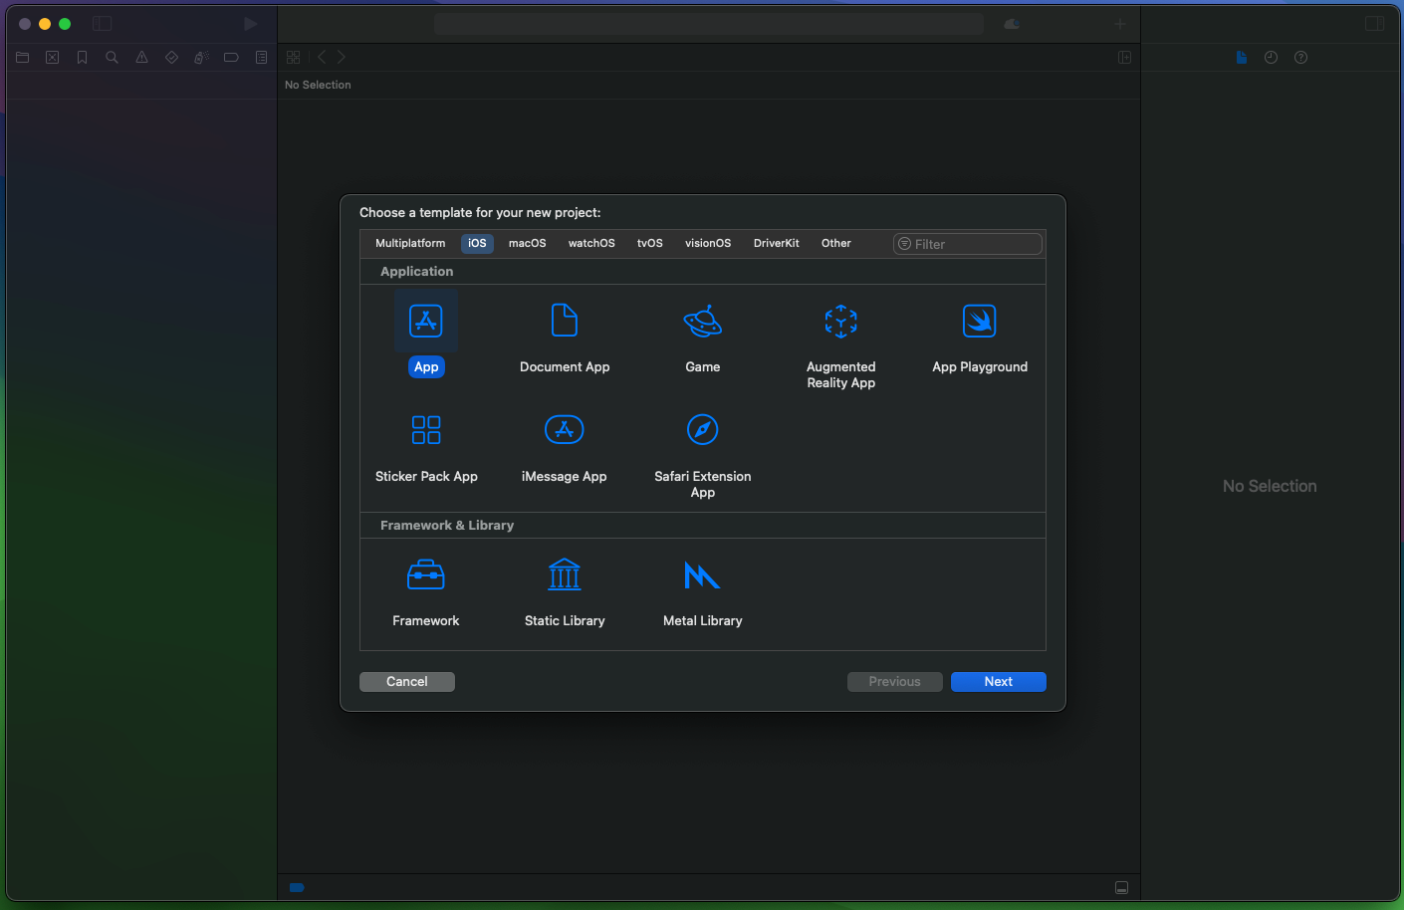This screenshot has width=1404, height=910.
Task: Open the Source Control navigator icon
Action: 53,58
